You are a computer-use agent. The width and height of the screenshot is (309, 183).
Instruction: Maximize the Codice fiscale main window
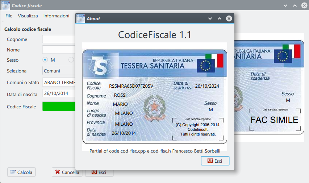click(295, 5)
